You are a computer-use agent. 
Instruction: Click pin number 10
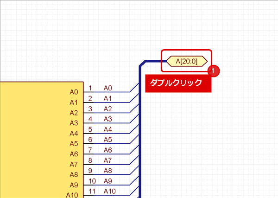click(92, 181)
